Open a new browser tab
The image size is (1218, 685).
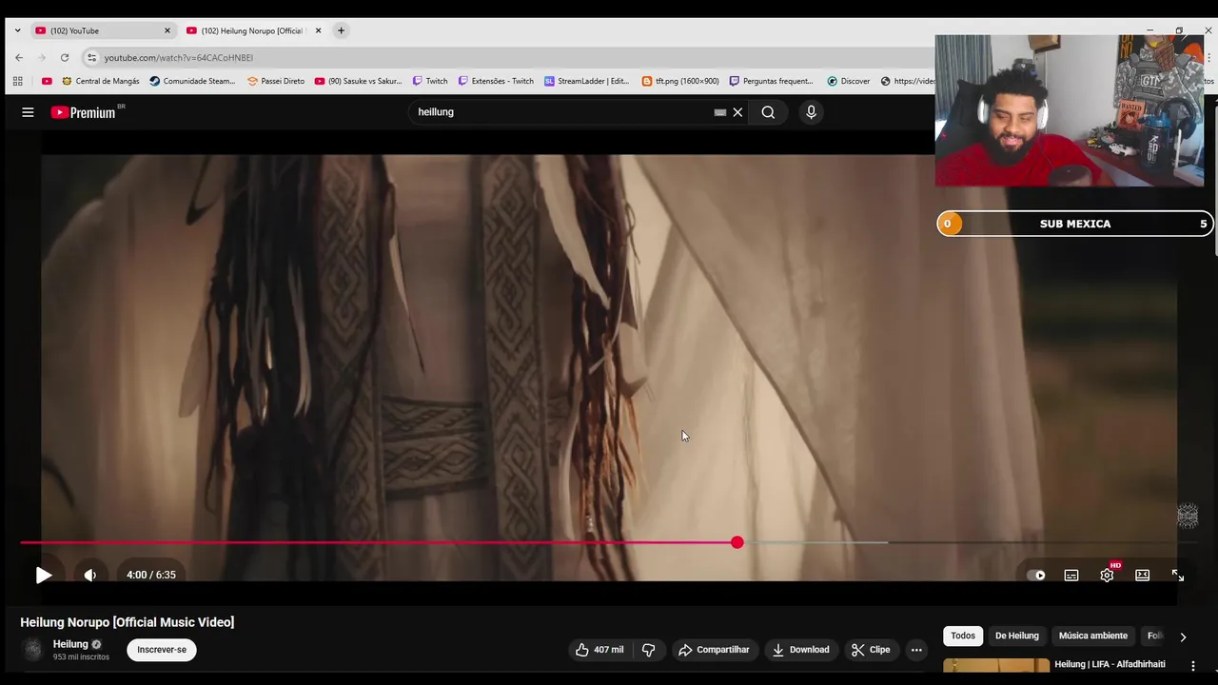coord(341,30)
